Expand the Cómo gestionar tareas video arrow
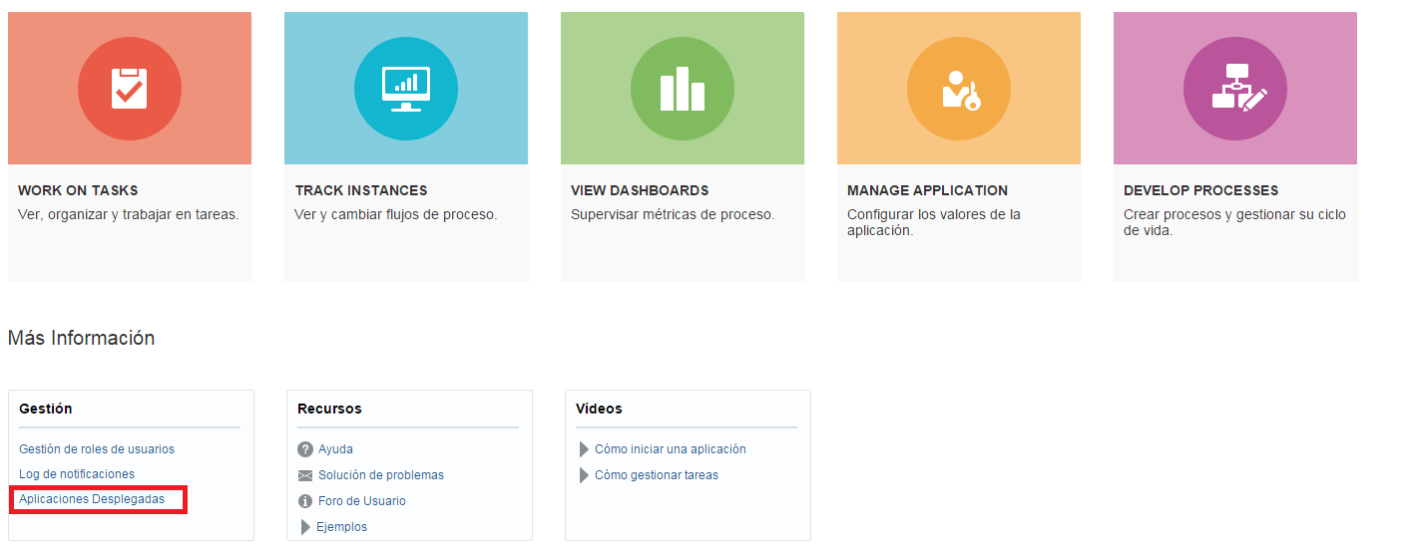This screenshot has width=1401, height=552. (584, 475)
